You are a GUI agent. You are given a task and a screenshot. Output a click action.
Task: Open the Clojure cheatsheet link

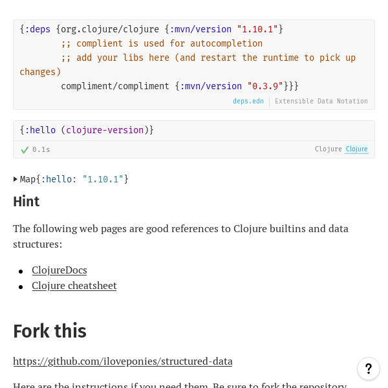click(74, 286)
